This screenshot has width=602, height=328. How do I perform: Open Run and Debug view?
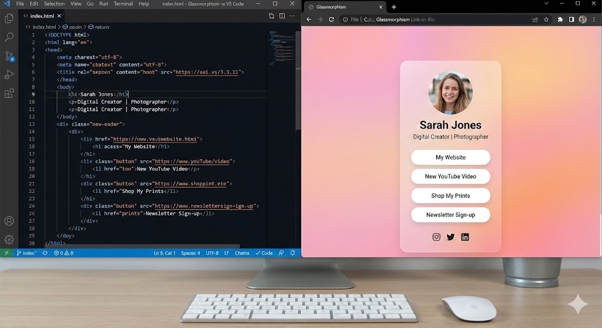pos(9,75)
